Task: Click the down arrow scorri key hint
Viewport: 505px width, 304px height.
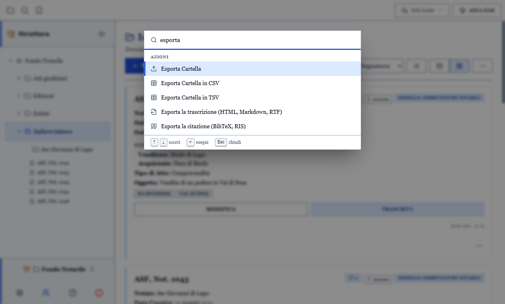Action: point(163,142)
